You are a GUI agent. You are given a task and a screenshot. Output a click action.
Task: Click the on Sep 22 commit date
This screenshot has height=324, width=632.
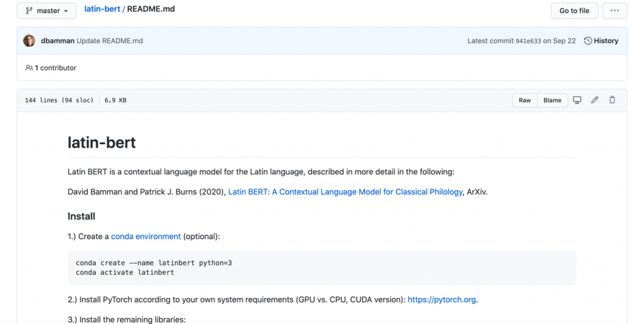559,41
